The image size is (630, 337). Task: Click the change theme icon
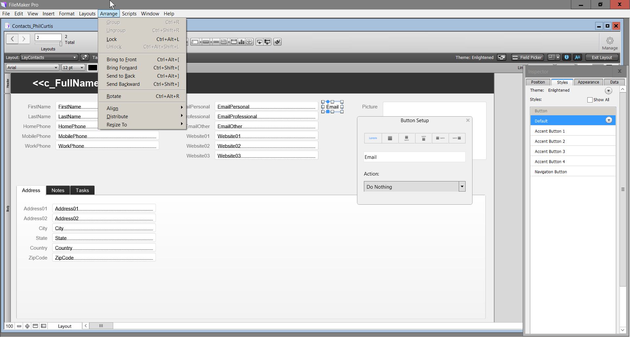(501, 57)
